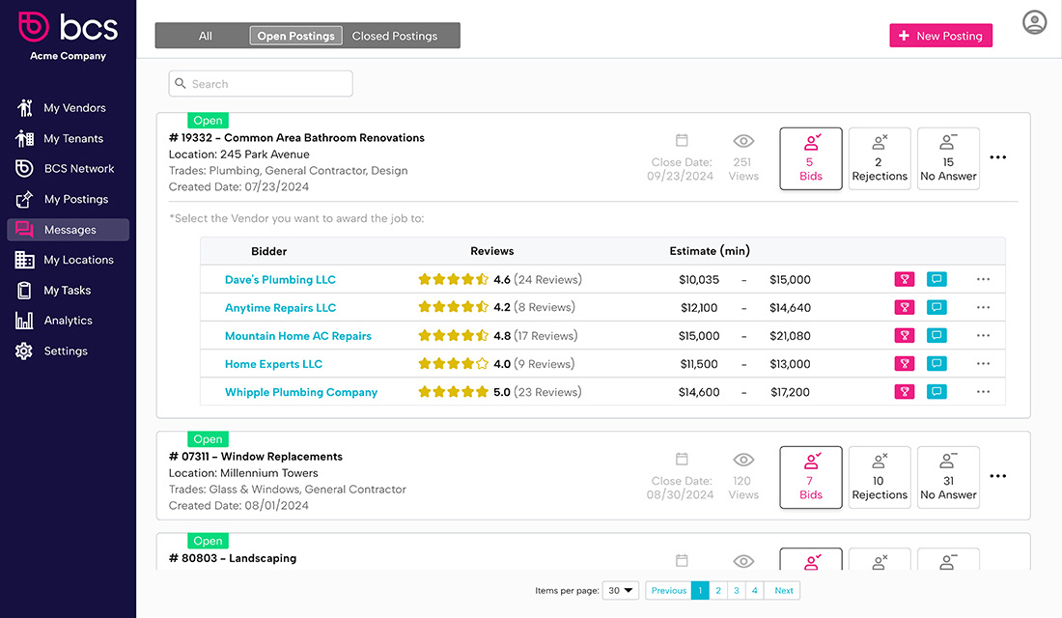The image size is (1062, 618).
Task: Open the items per page dropdown
Action: pos(620,590)
